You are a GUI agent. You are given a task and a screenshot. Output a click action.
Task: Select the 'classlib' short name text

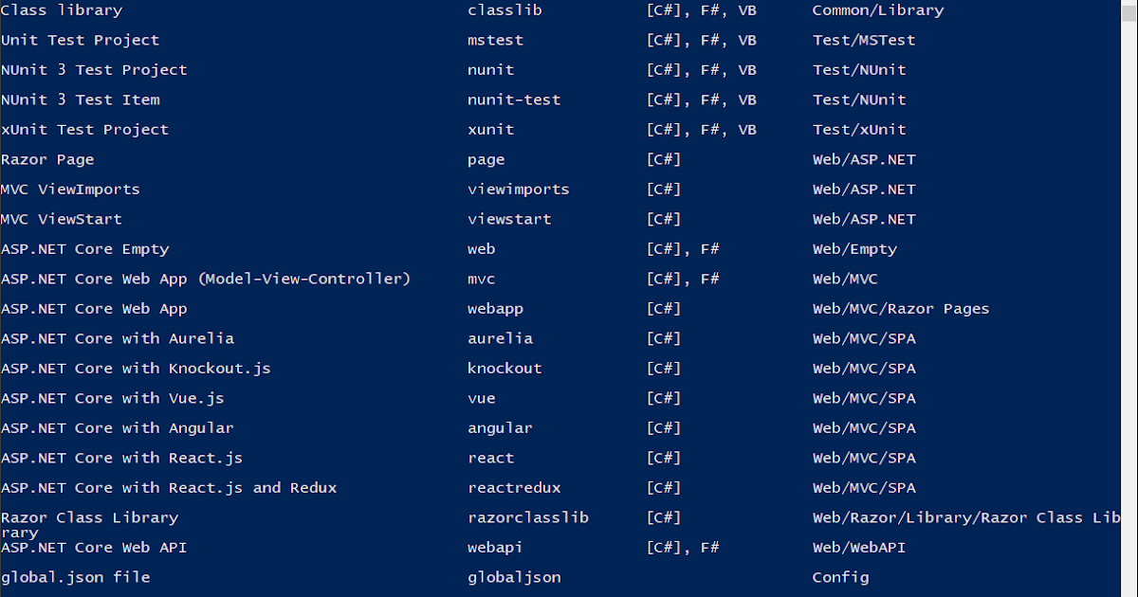pyautogui.click(x=505, y=10)
